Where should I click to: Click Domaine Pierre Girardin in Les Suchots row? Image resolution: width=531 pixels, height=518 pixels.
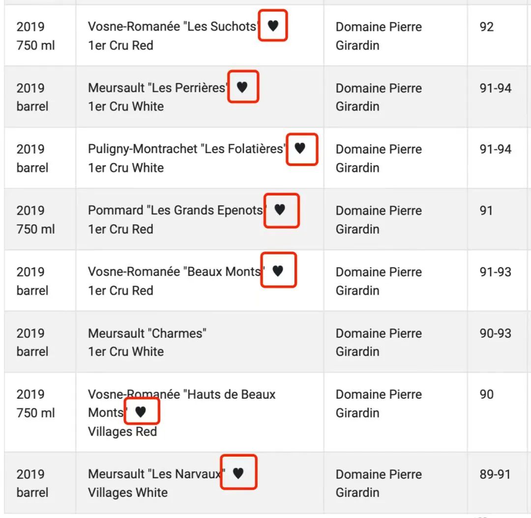point(379,36)
